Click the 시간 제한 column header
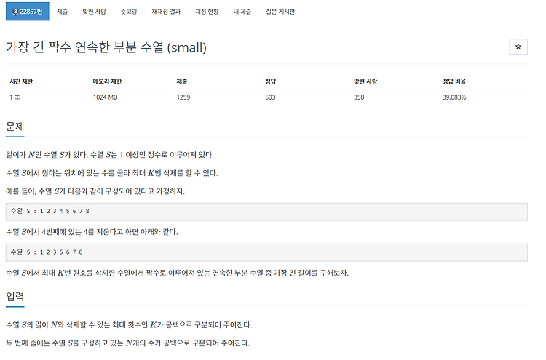Screen dimensions: 546x360 tap(21, 81)
